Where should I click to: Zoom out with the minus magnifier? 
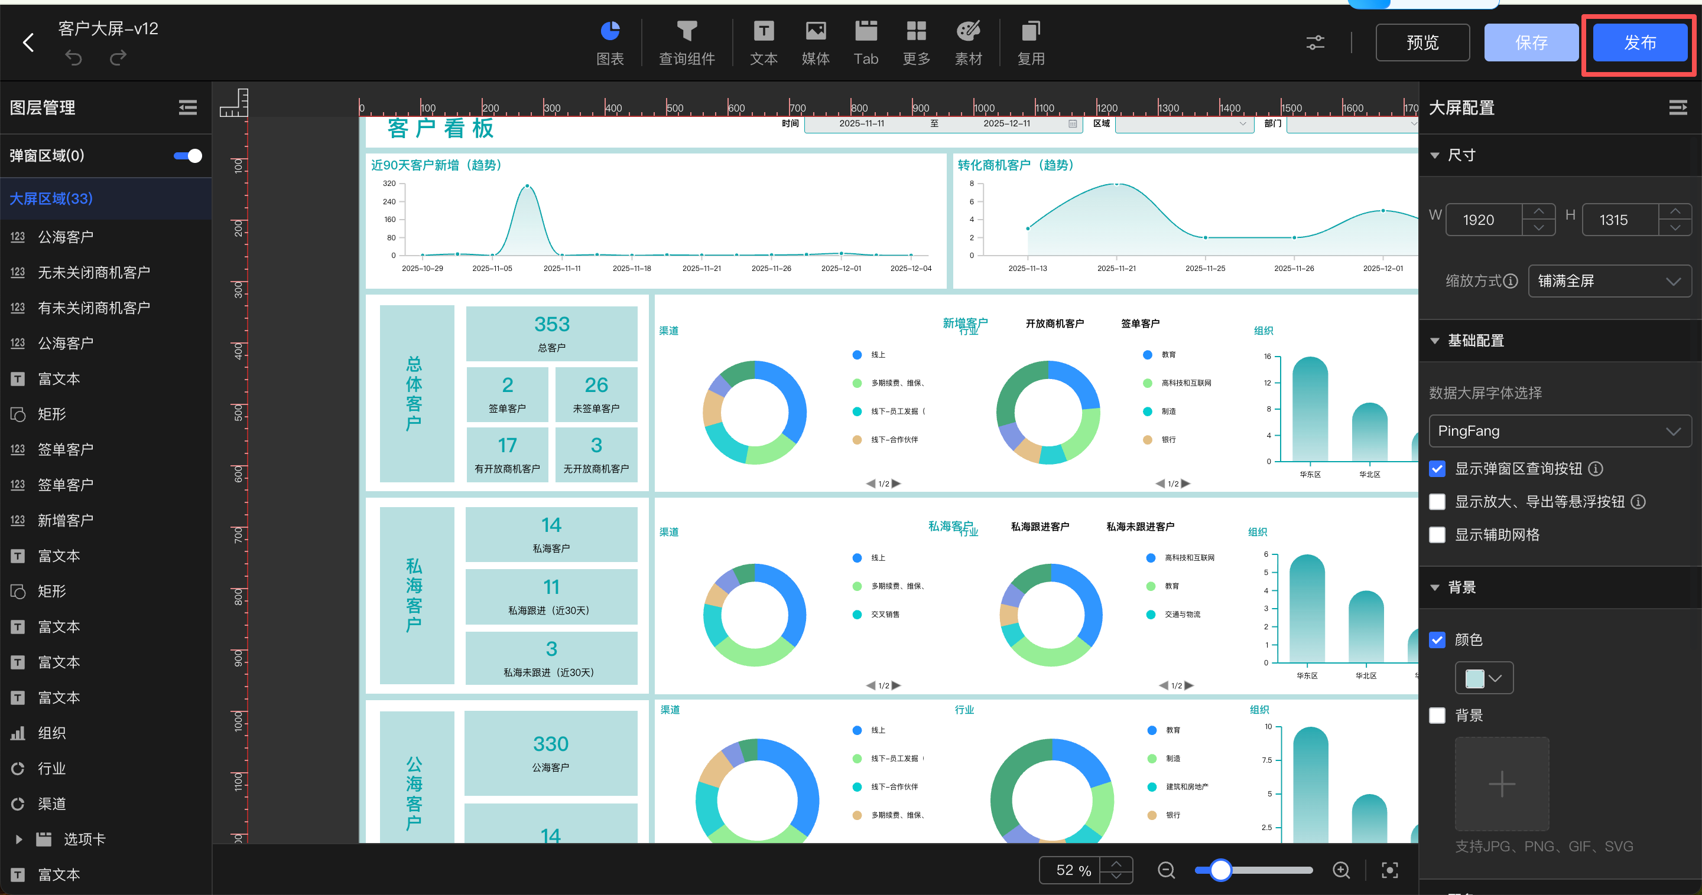tap(1166, 870)
